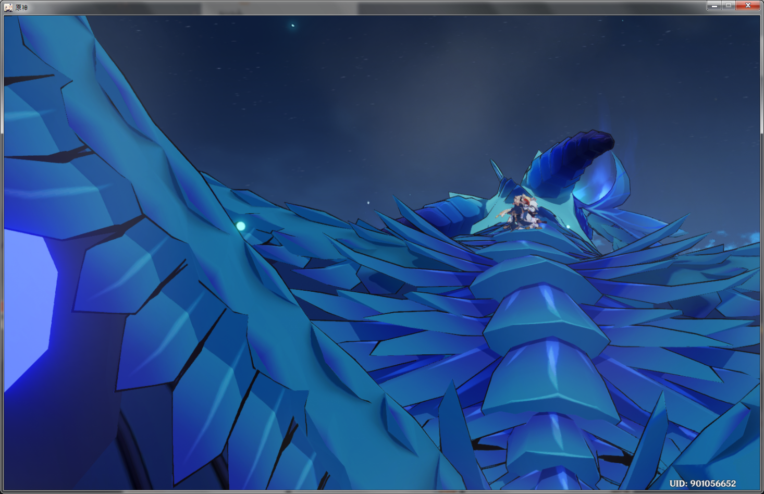Click the 原神 window title text
Image resolution: width=764 pixels, height=494 pixels.
tap(21, 7)
